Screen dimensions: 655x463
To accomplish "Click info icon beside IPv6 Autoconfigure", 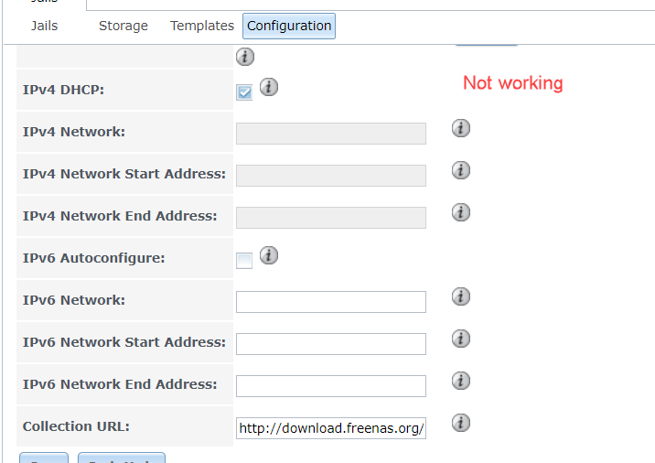I will [x=269, y=256].
